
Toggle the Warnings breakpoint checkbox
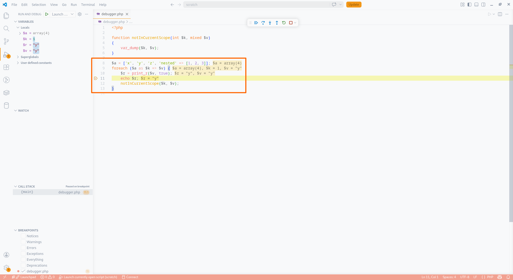point(23,242)
